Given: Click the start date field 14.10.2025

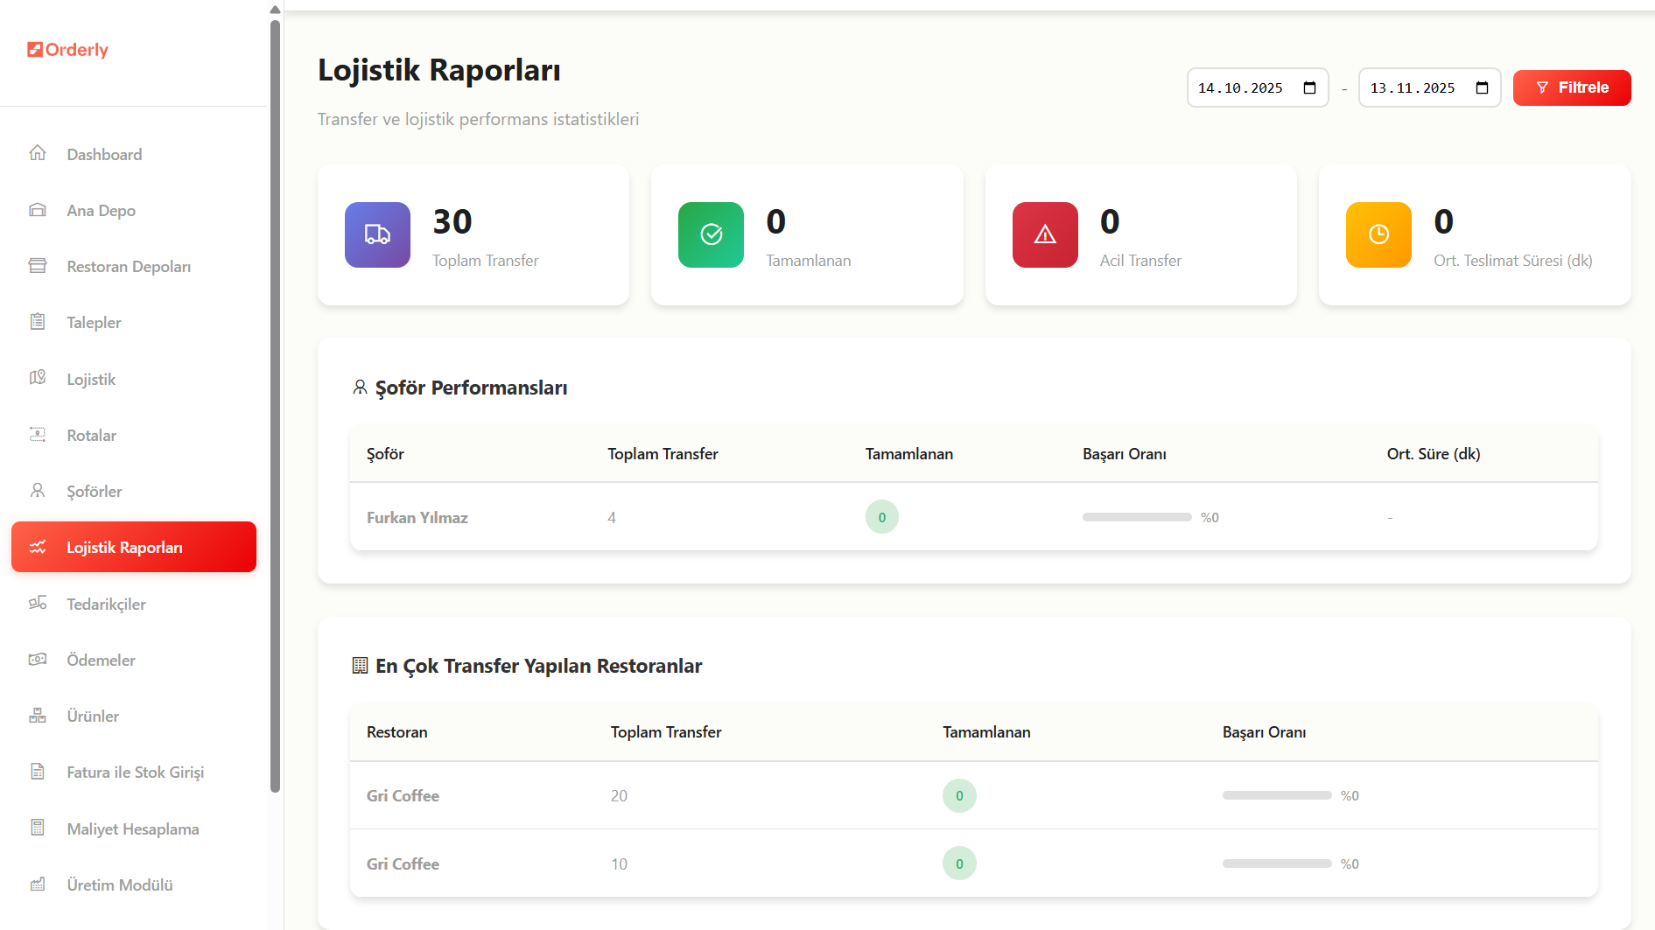Looking at the screenshot, I should point(1240,88).
